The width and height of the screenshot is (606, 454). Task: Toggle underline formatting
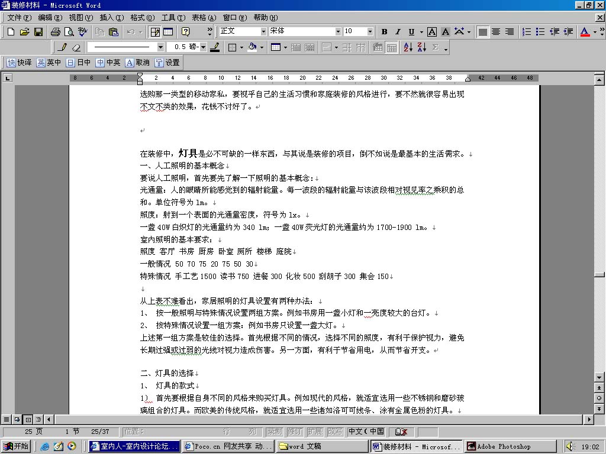pyautogui.click(x=411, y=32)
